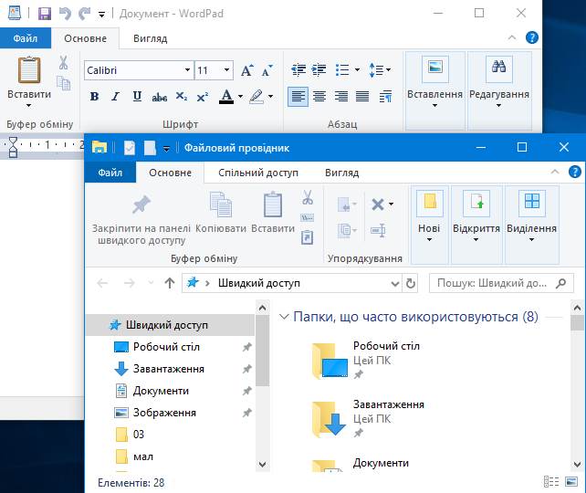Collapse the Папки, що часто використовуються group
The width and height of the screenshot is (586, 493).
(x=284, y=317)
